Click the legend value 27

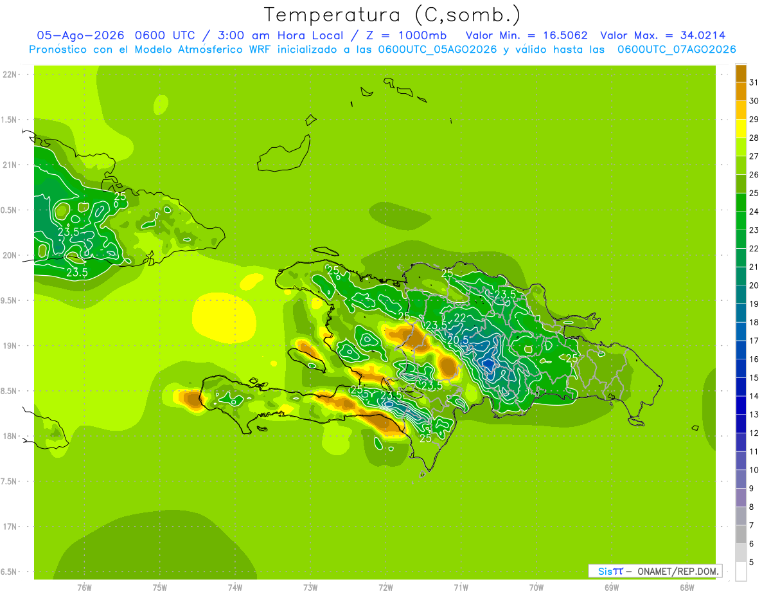754,156
